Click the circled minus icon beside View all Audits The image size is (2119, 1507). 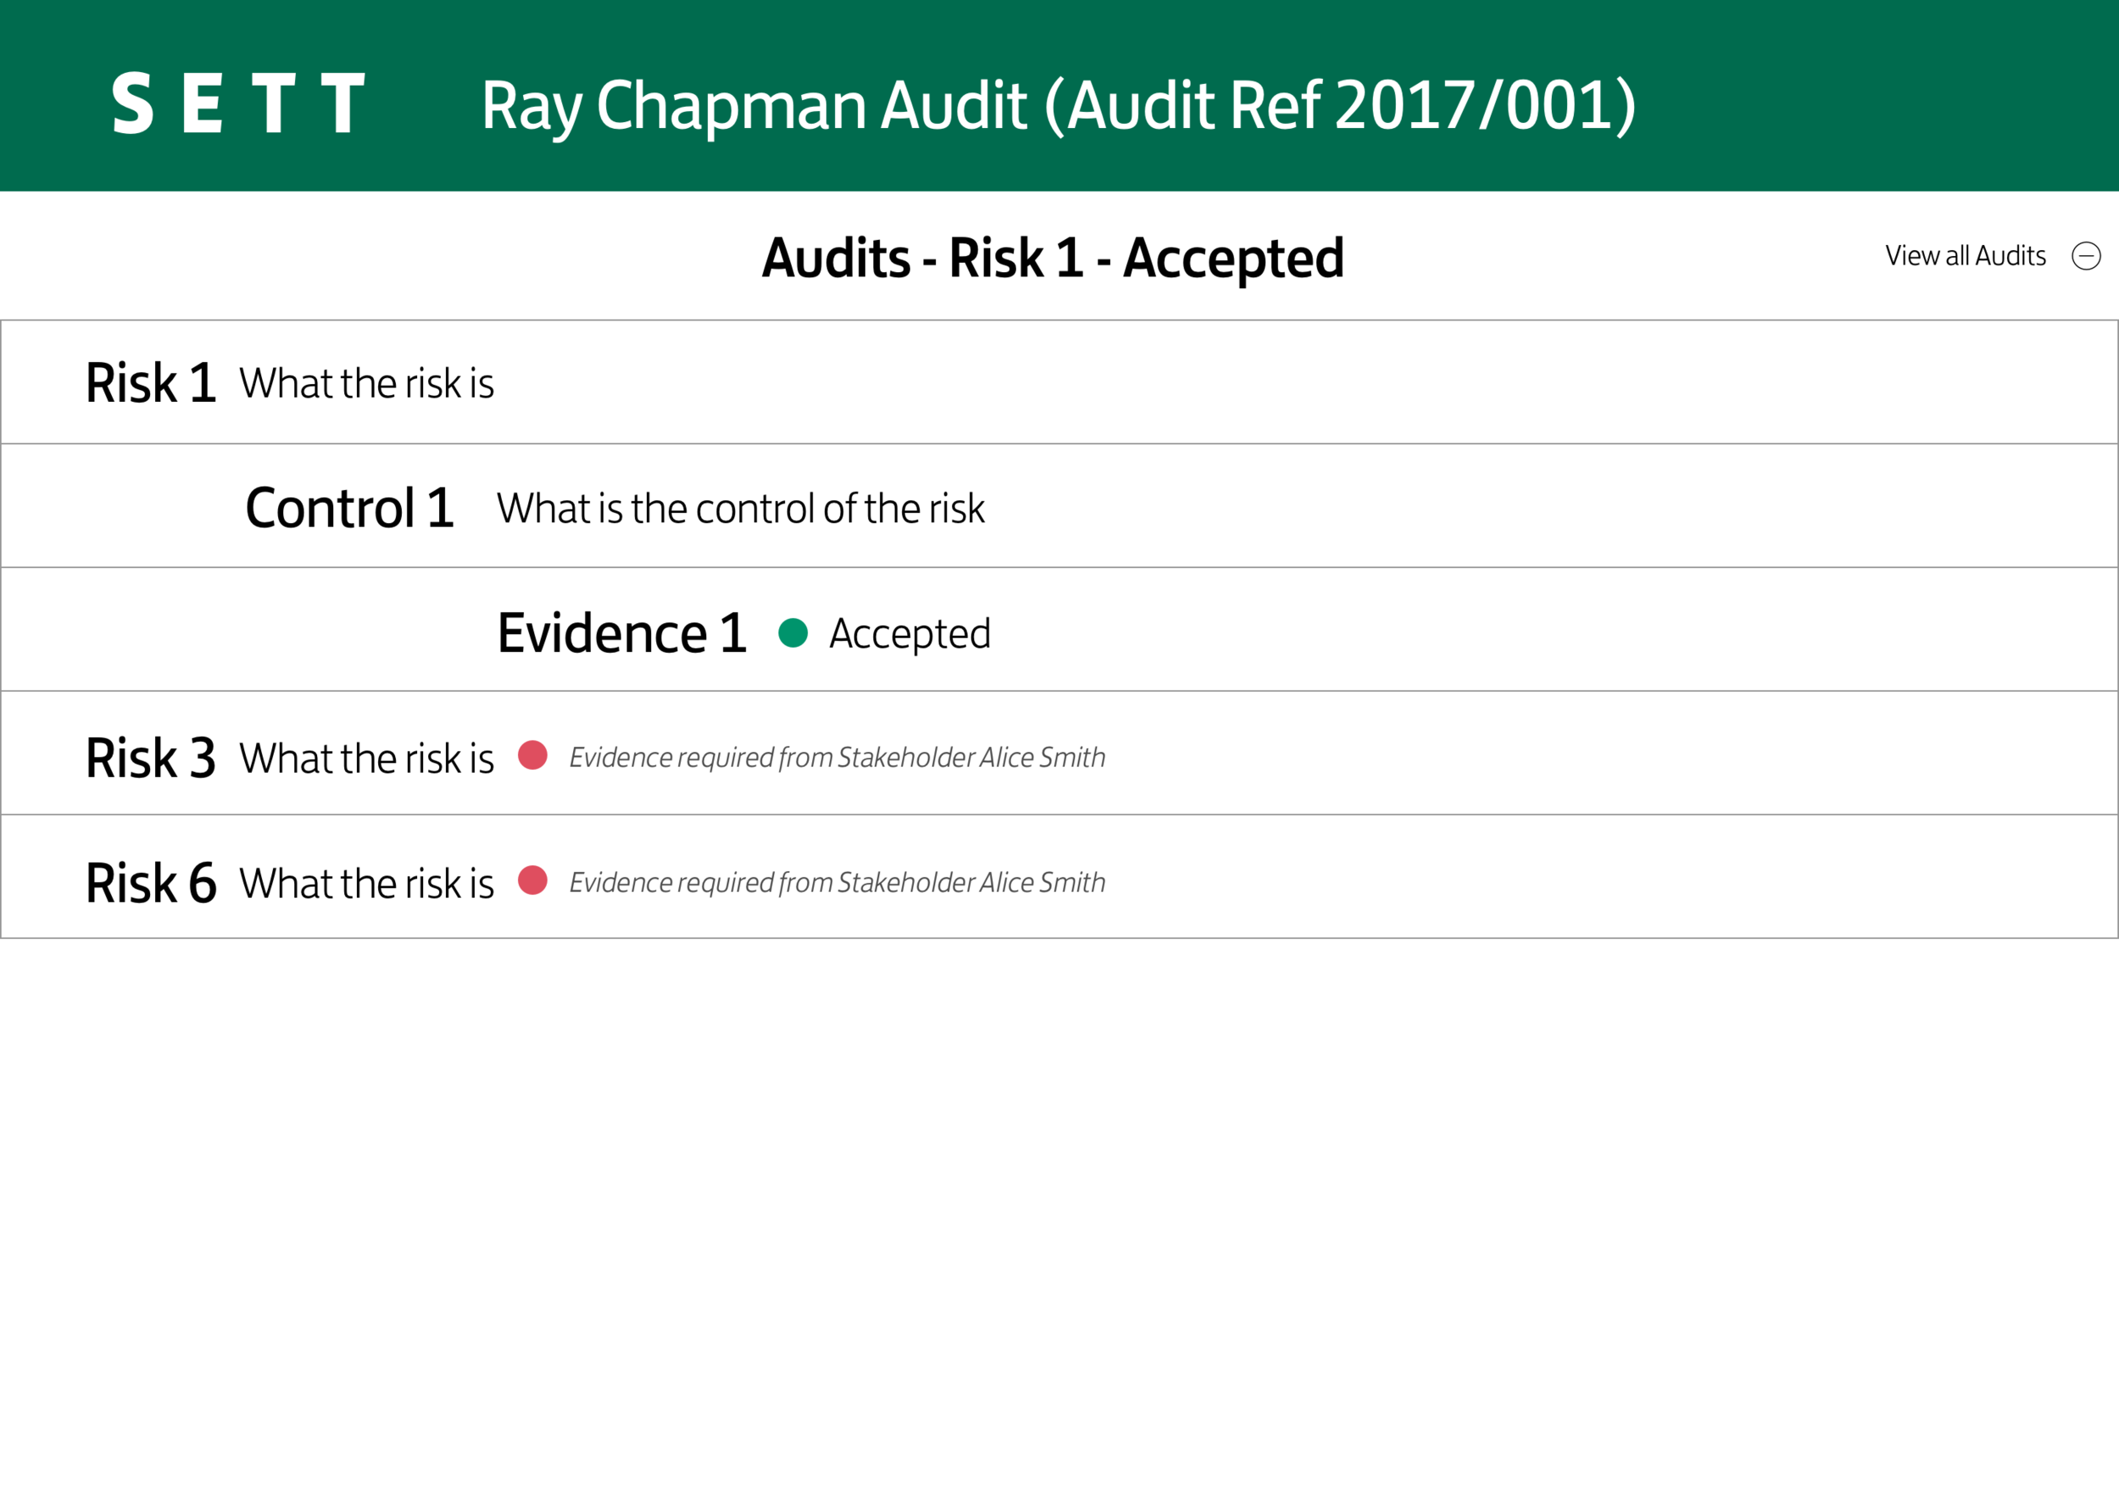coord(2086,255)
